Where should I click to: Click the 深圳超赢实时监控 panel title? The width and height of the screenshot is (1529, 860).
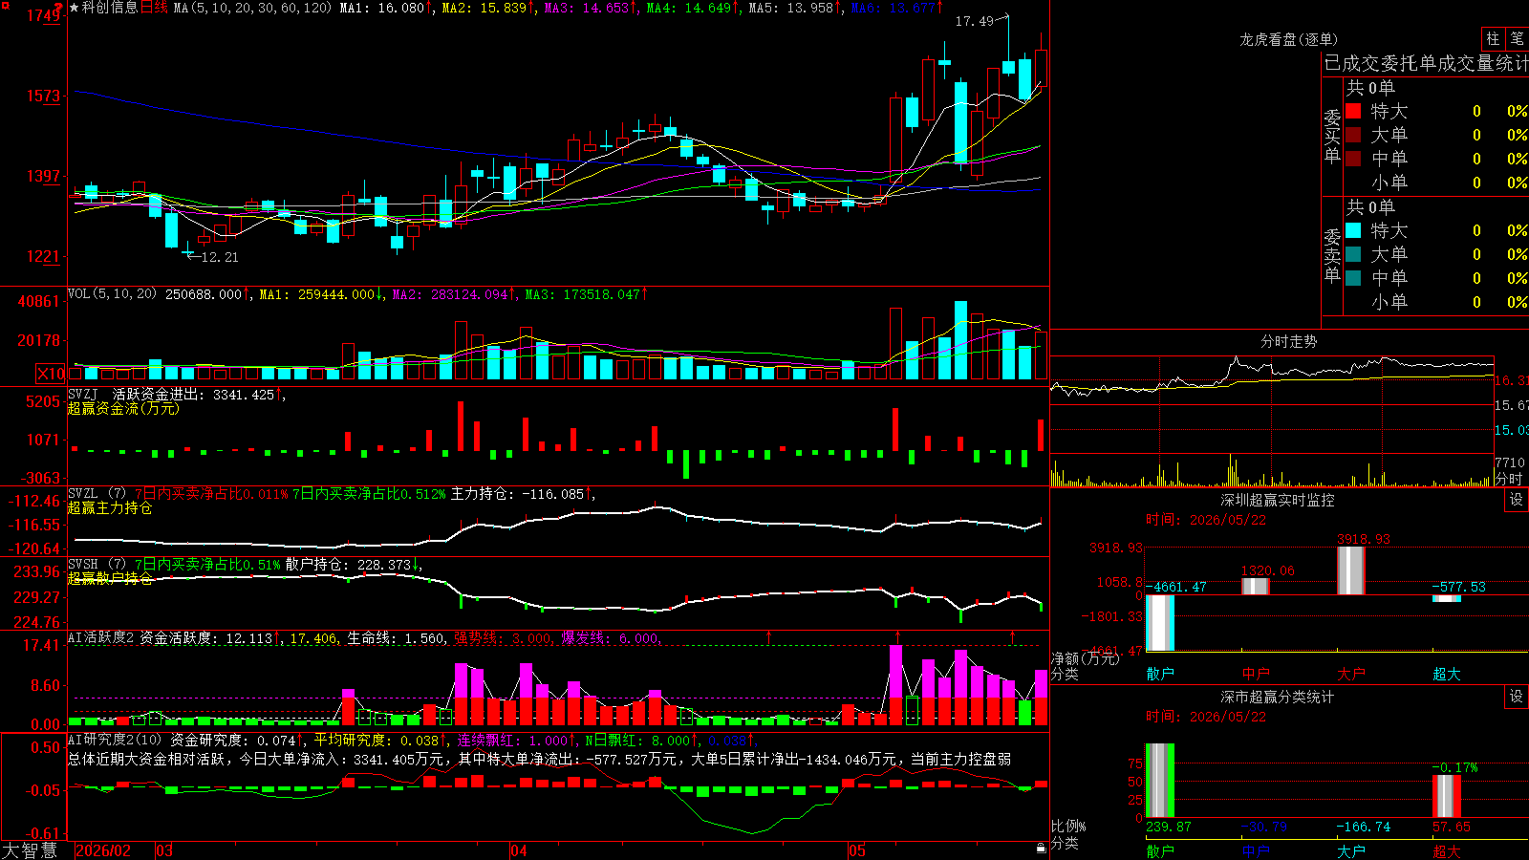tap(1278, 500)
